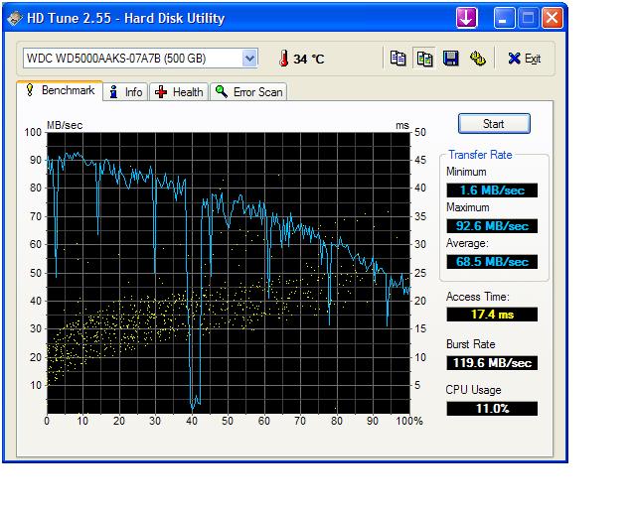Click the purple down-arrow title bar button
Viewport: 636px width, 508px height.
[467, 18]
